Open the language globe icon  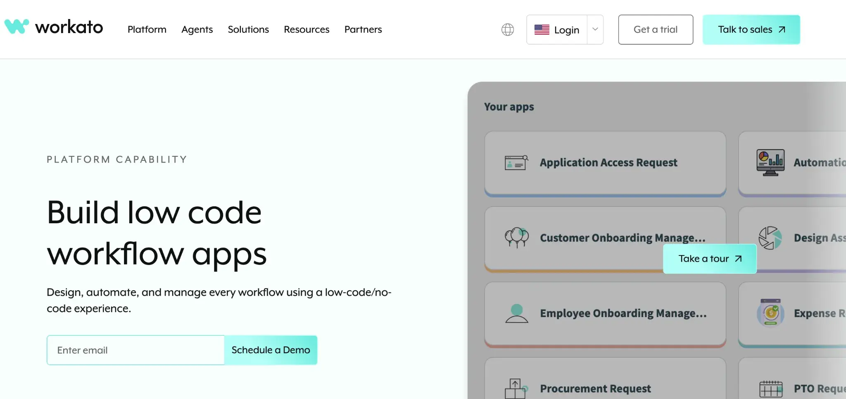[x=507, y=29]
